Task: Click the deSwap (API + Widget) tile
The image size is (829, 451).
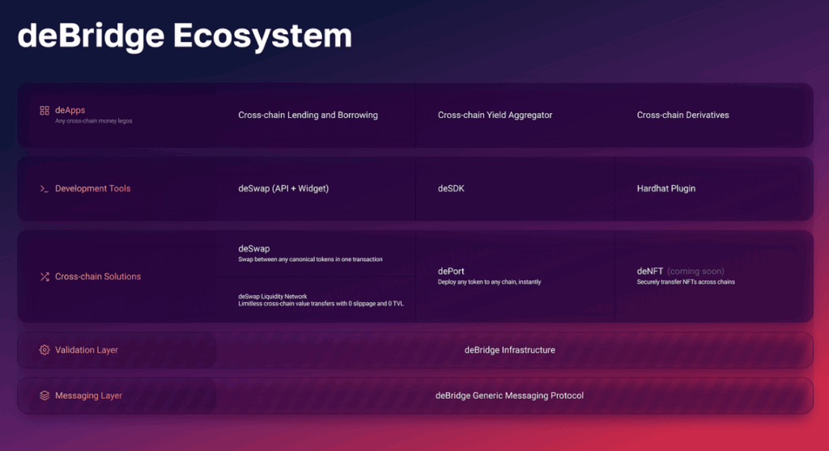Action: click(283, 188)
